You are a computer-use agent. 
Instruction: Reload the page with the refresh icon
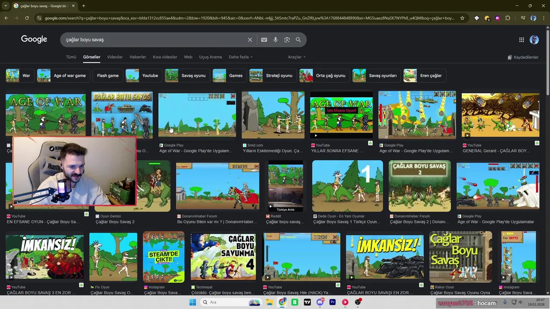(x=27, y=18)
